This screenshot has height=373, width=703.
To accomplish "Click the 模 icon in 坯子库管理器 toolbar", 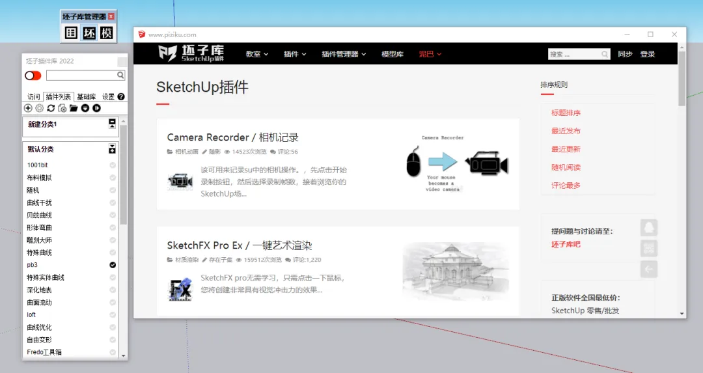I will pos(106,33).
